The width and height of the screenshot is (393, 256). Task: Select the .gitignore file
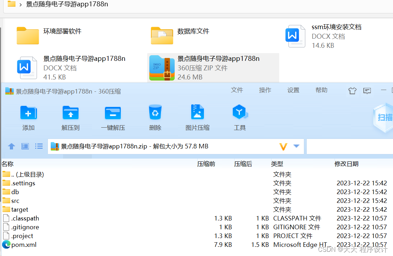pos(196,227)
